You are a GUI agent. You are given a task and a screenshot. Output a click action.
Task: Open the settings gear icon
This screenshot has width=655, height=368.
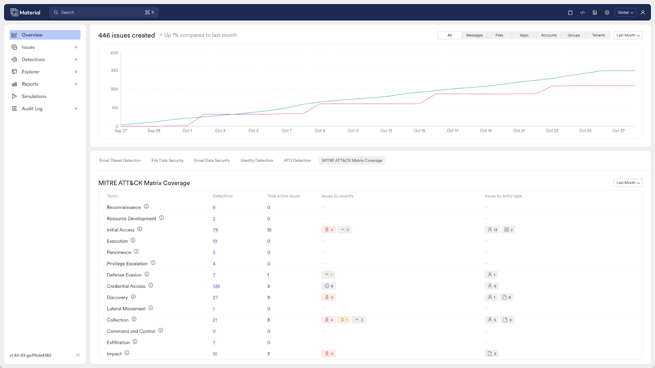click(607, 13)
